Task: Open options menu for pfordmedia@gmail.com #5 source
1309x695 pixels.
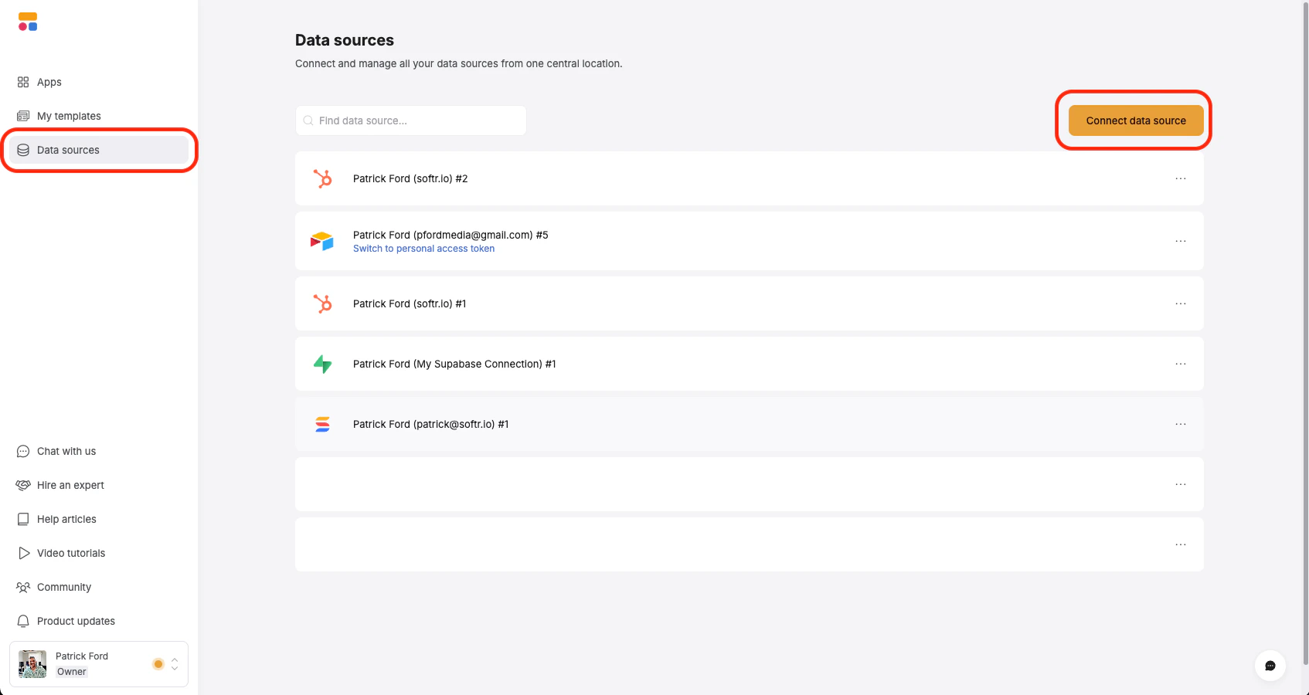Action: tap(1181, 241)
